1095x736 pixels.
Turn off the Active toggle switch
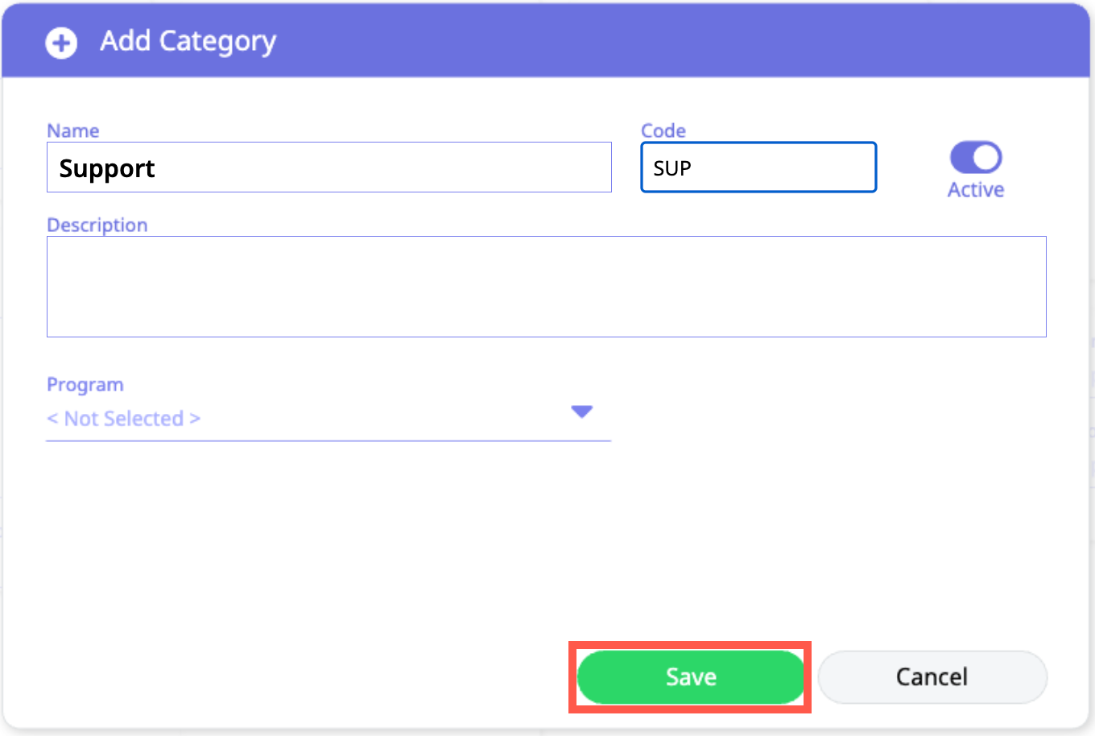pyautogui.click(x=976, y=158)
